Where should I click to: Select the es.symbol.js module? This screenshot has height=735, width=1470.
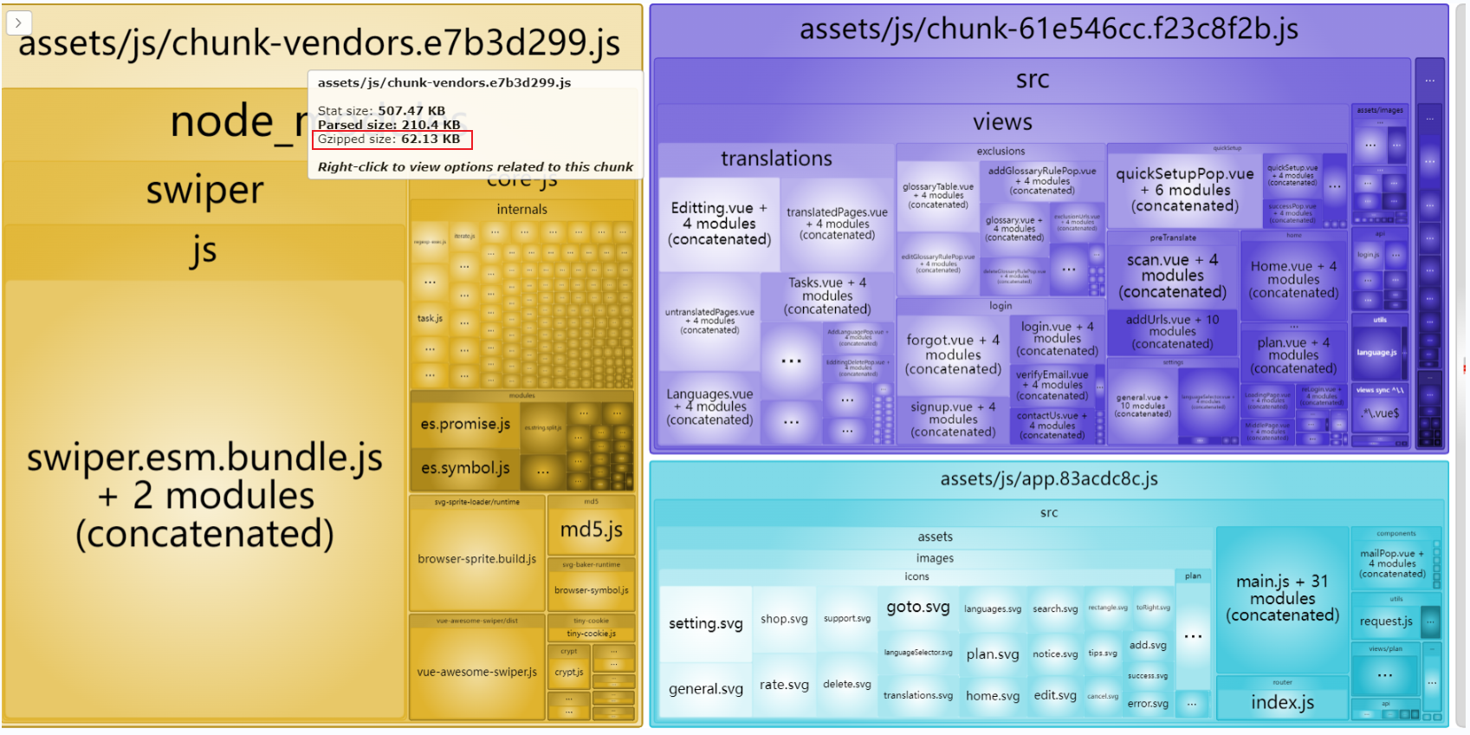(465, 468)
